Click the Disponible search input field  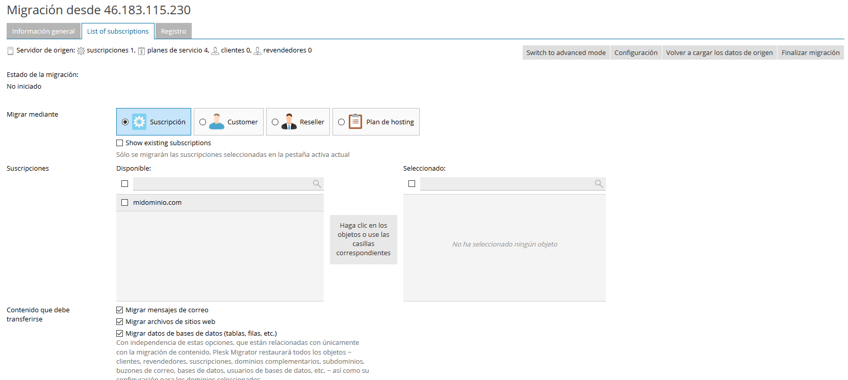click(222, 184)
